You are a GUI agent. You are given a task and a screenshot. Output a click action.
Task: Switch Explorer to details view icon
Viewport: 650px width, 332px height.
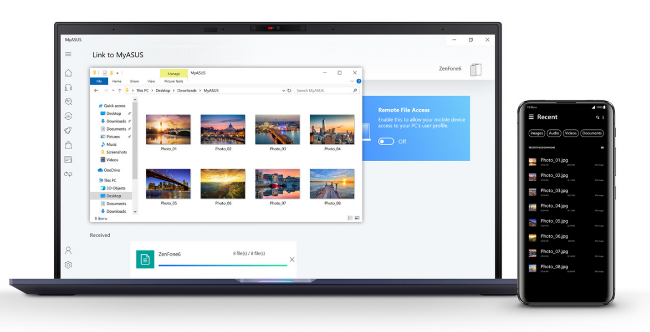(x=350, y=218)
